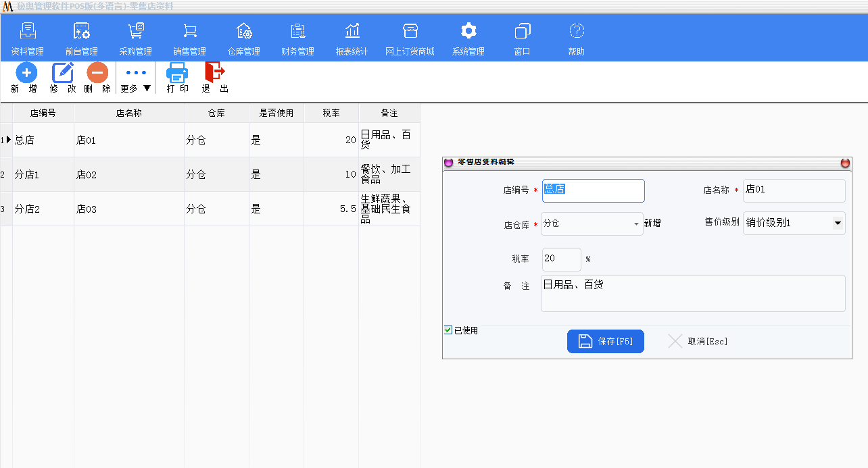Select 生鲜蔬果 remark cell
Image resolution: width=868 pixels, height=468 pixels.
point(389,209)
